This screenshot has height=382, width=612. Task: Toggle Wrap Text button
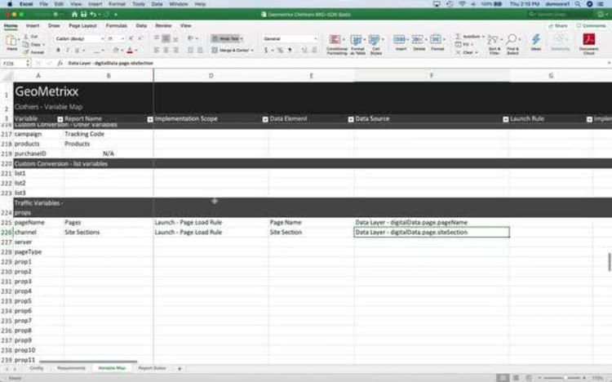(x=227, y=38)
